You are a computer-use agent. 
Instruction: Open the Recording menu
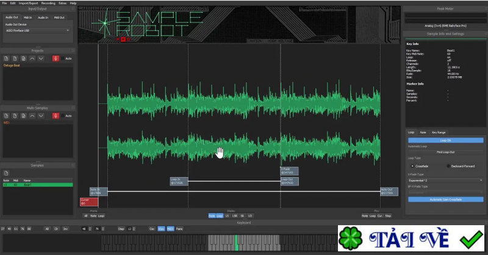[x=48, y=3]
